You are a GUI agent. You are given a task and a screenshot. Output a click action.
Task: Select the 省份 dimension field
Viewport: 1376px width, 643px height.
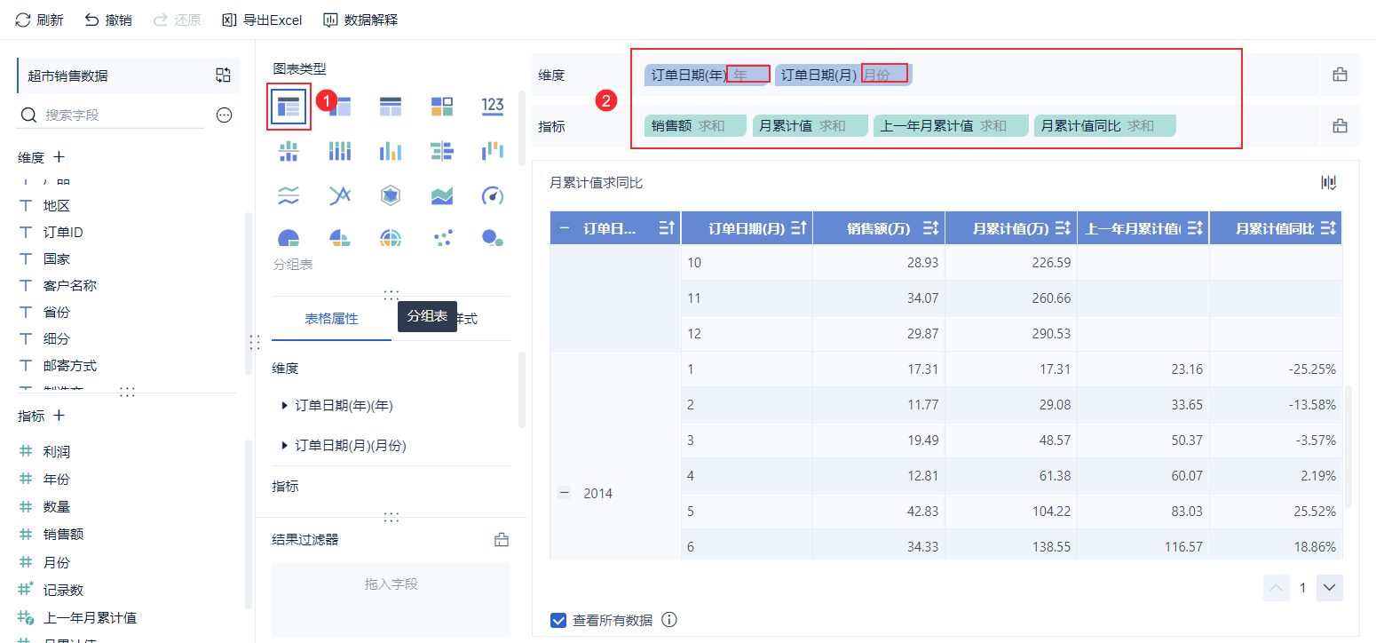(x=56, y=313)
